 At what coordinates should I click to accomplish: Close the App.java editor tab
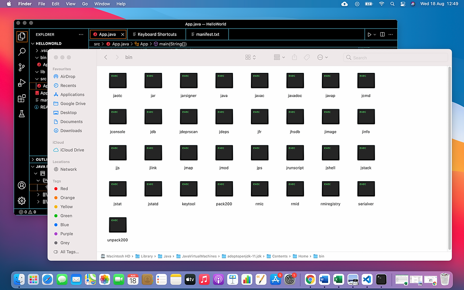(123, 35)
